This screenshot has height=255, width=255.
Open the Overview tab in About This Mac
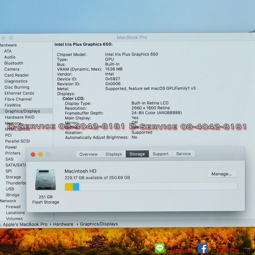89,154
